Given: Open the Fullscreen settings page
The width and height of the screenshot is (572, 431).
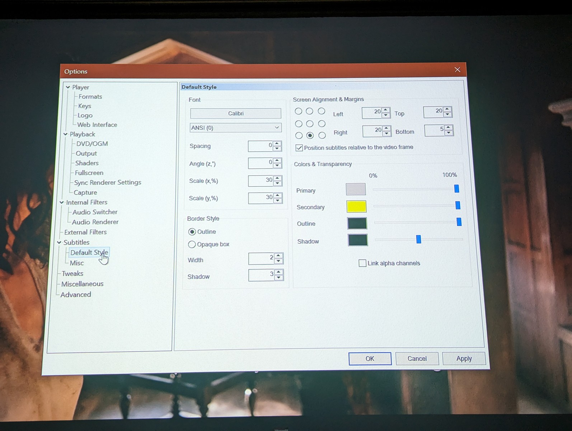Looking at the screenshot, I should [x=89, y=173].
